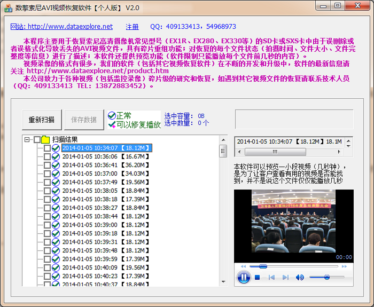Click status icon of 10:37:00 file
The image size is (374, 307).
pyautogui.click(x=56, y=174)
